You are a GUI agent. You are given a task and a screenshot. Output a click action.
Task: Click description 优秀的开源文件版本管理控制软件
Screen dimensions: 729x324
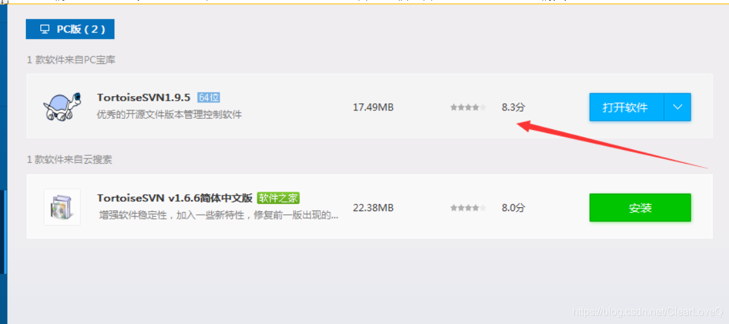tap(169, 115)
